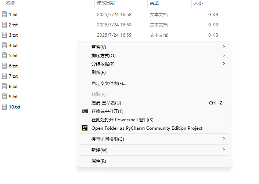Select the 2.txt file name
This screenshot has width=259, height=184.
(x=13, y=25)
